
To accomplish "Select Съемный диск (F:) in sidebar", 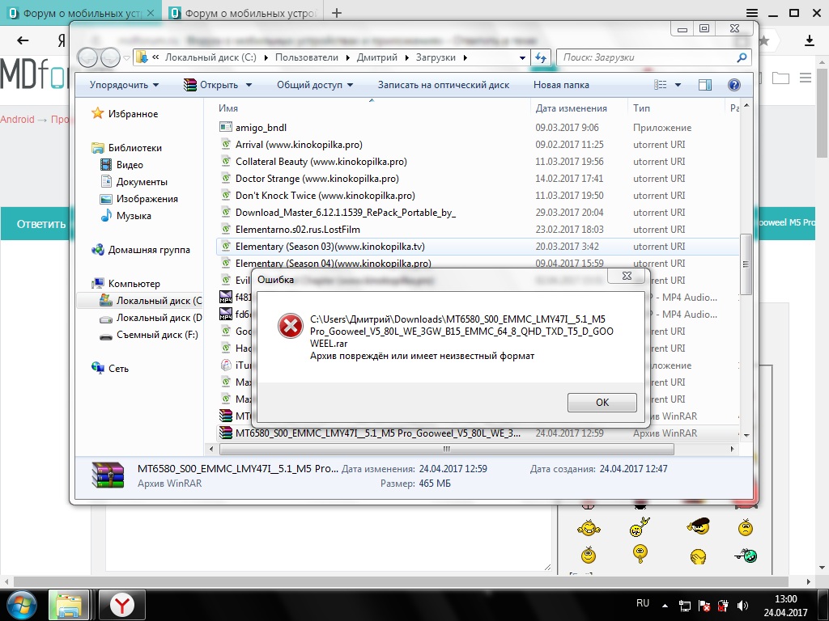I will tap(157, 335).
